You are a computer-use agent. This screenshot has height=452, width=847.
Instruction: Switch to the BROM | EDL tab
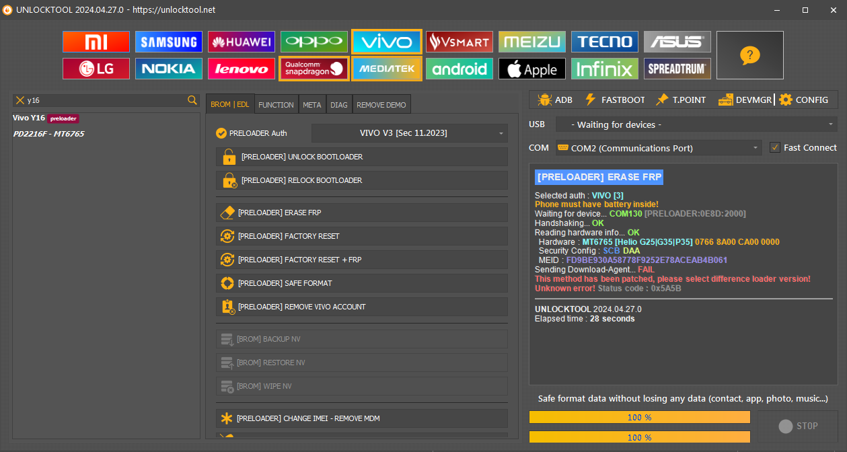click(230, 104)
